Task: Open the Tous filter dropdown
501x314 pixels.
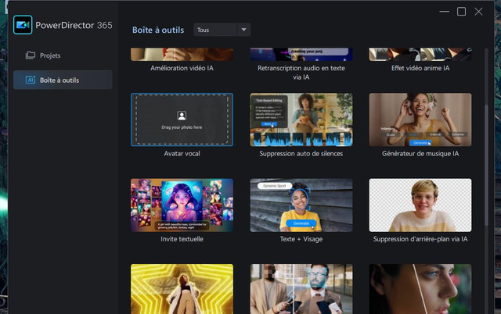Action: (222, 30)
